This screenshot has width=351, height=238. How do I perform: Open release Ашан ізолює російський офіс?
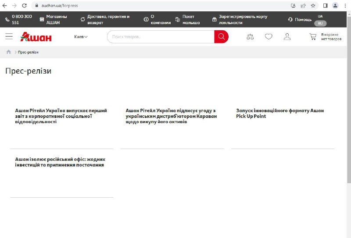point(60,162)
